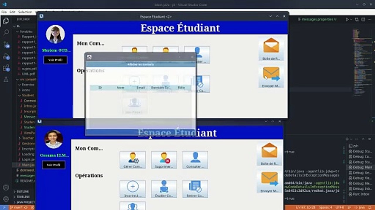Click Voir Profil under Meriem OUD...
Image resolution: width=375 pixels, height=210 pixels.
tap(55, 60)
